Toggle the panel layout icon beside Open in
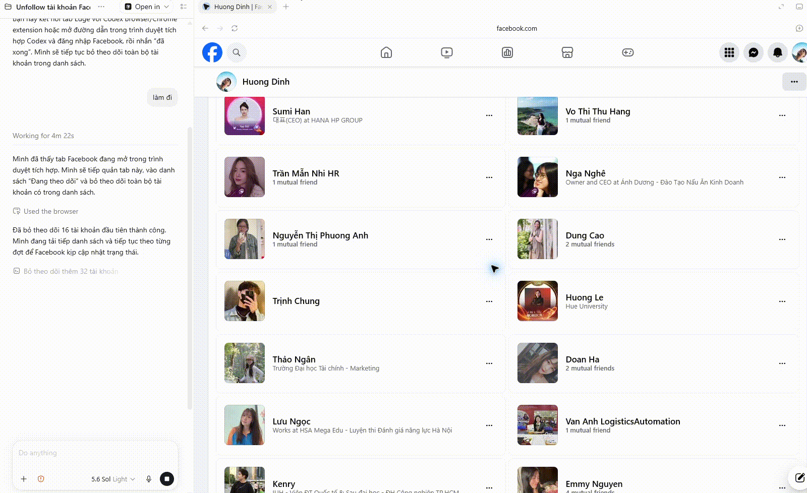 click(x=184, y=7)
